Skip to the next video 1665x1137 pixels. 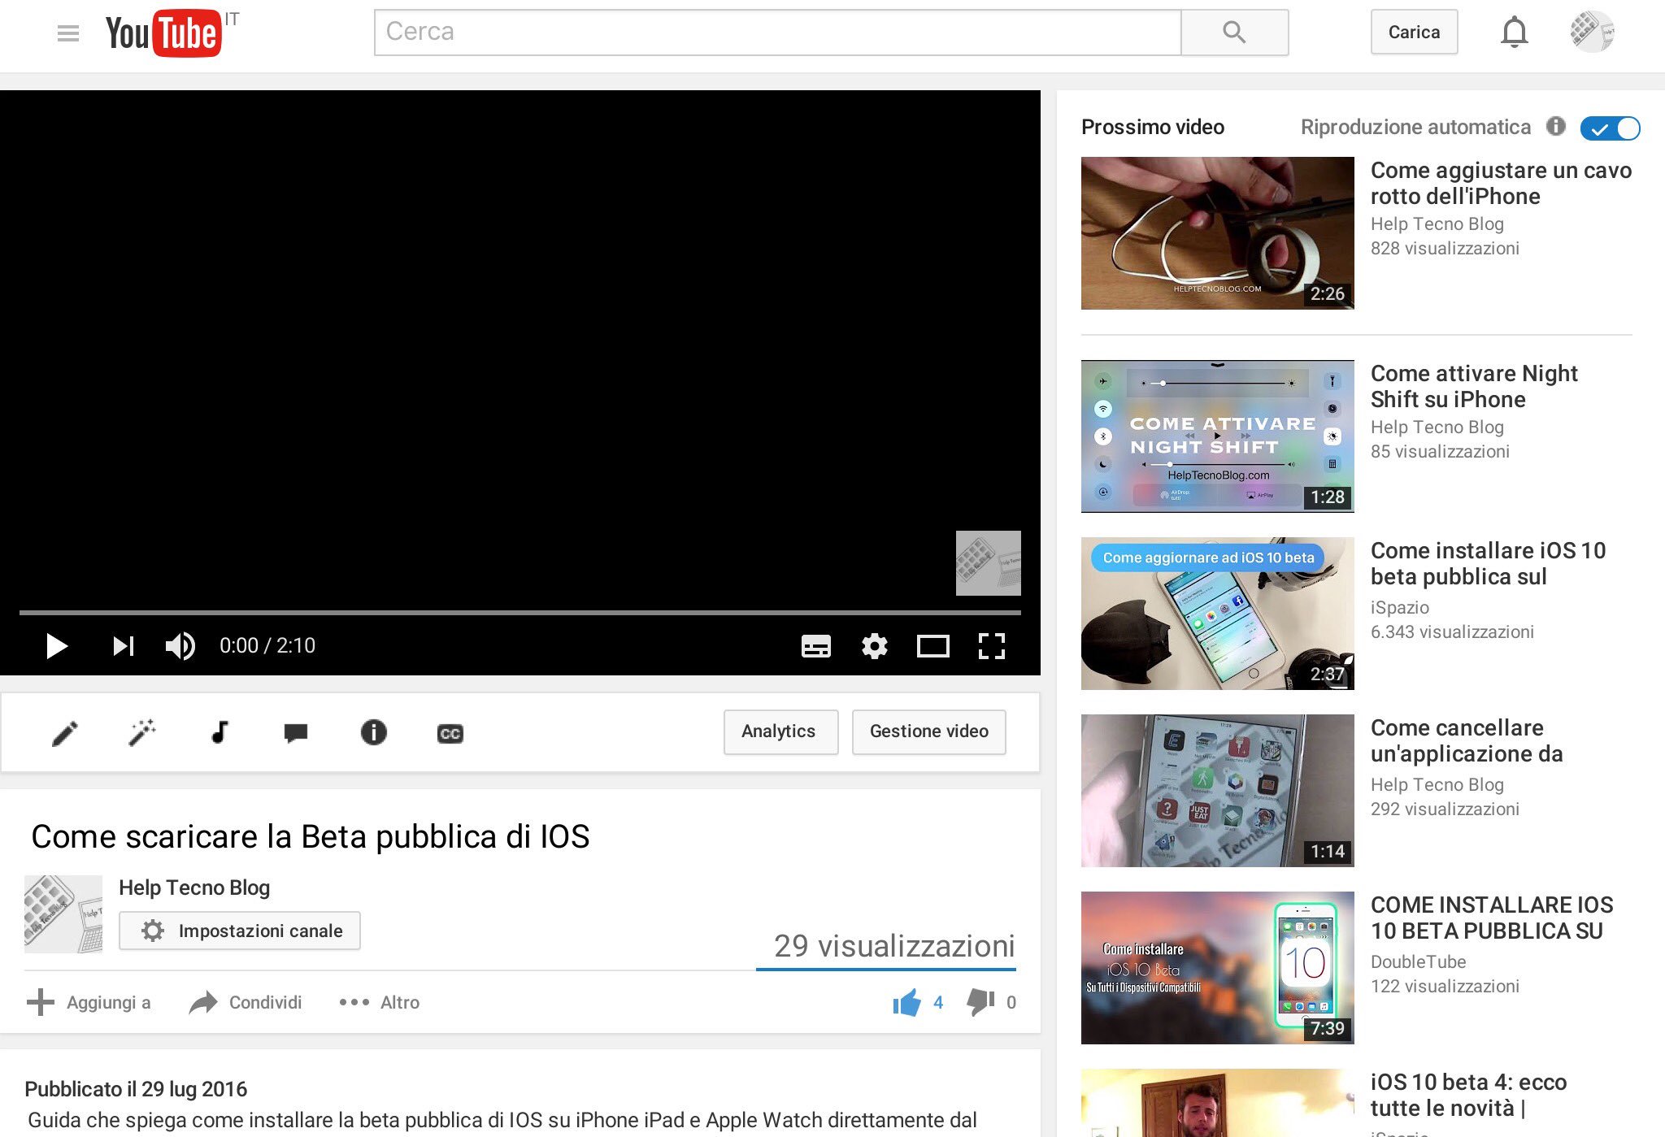click(x=123, y=646)
